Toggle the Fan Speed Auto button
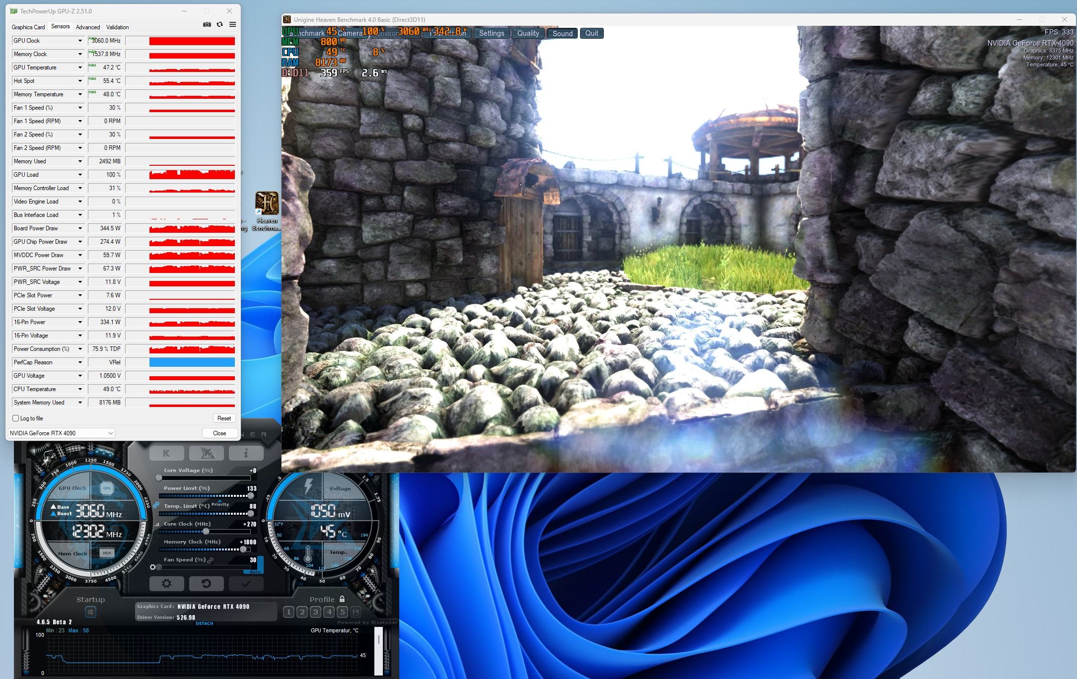The image size is (1077, 679). click(255, 572)
